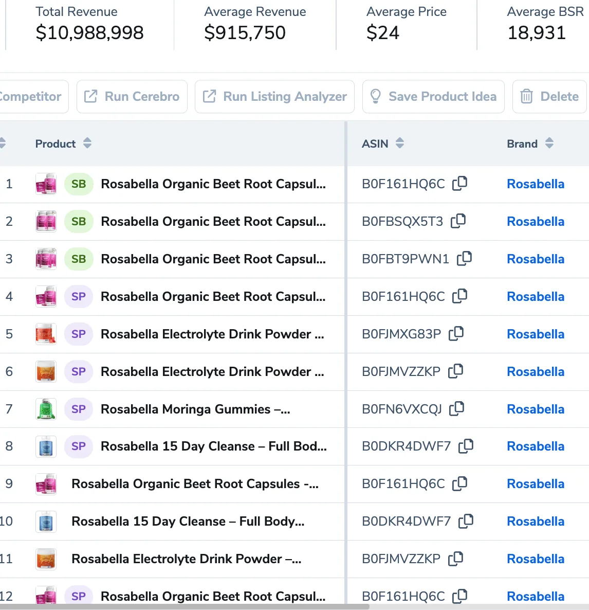Copy ASIN in row 9

(x=459, y=483)
